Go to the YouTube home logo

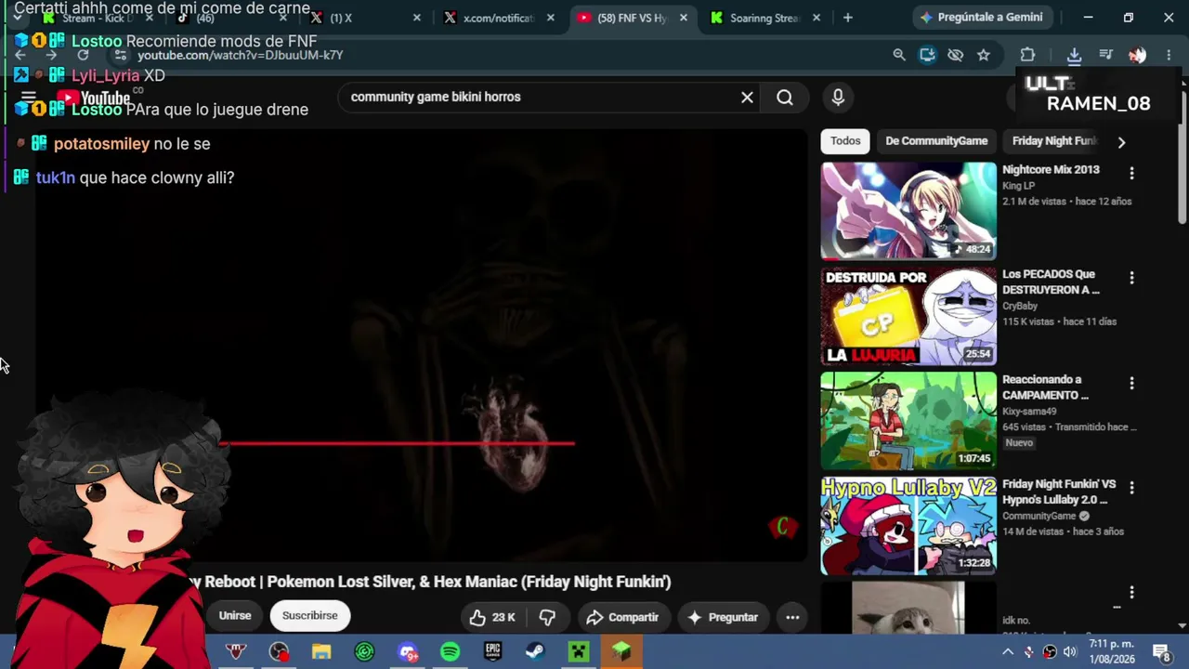click(93, 98)
